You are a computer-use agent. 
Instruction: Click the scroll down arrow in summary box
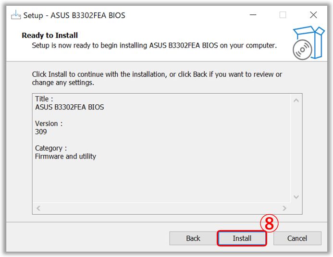pos(296,197)
